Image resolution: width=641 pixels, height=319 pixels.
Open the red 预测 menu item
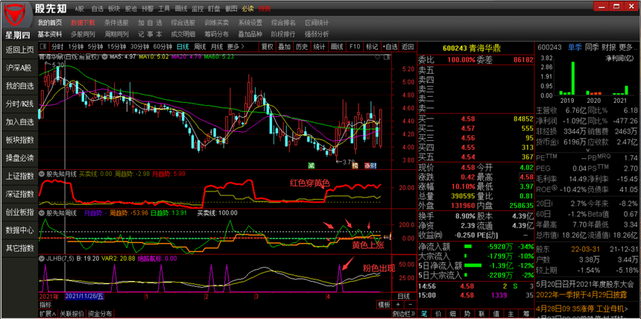pyautogui.click(x=264, y=9)
